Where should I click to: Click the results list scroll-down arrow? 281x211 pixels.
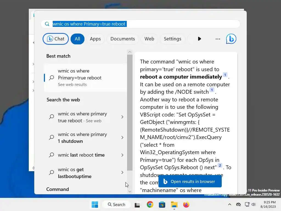point(130,191)
